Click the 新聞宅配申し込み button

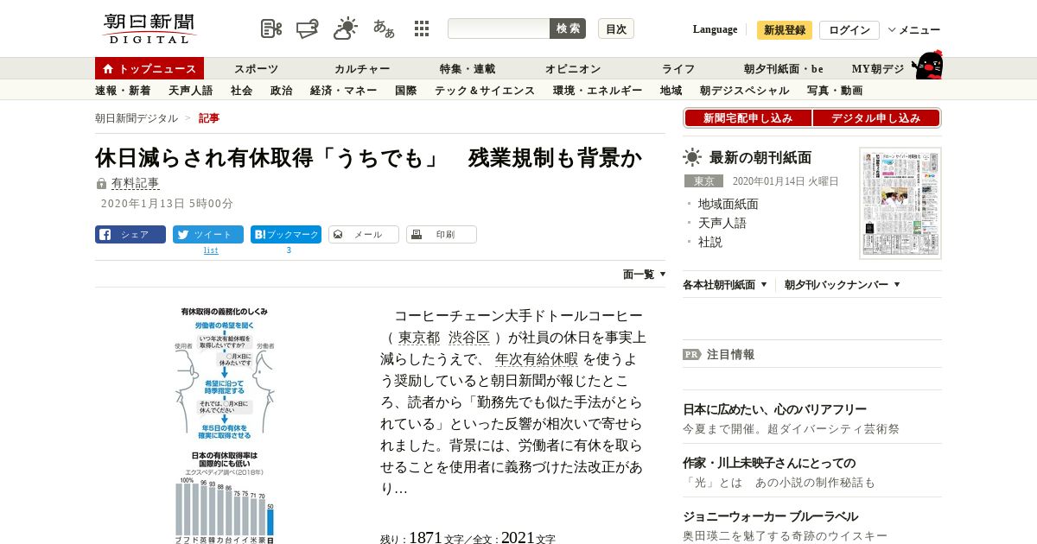pos(748,118)
